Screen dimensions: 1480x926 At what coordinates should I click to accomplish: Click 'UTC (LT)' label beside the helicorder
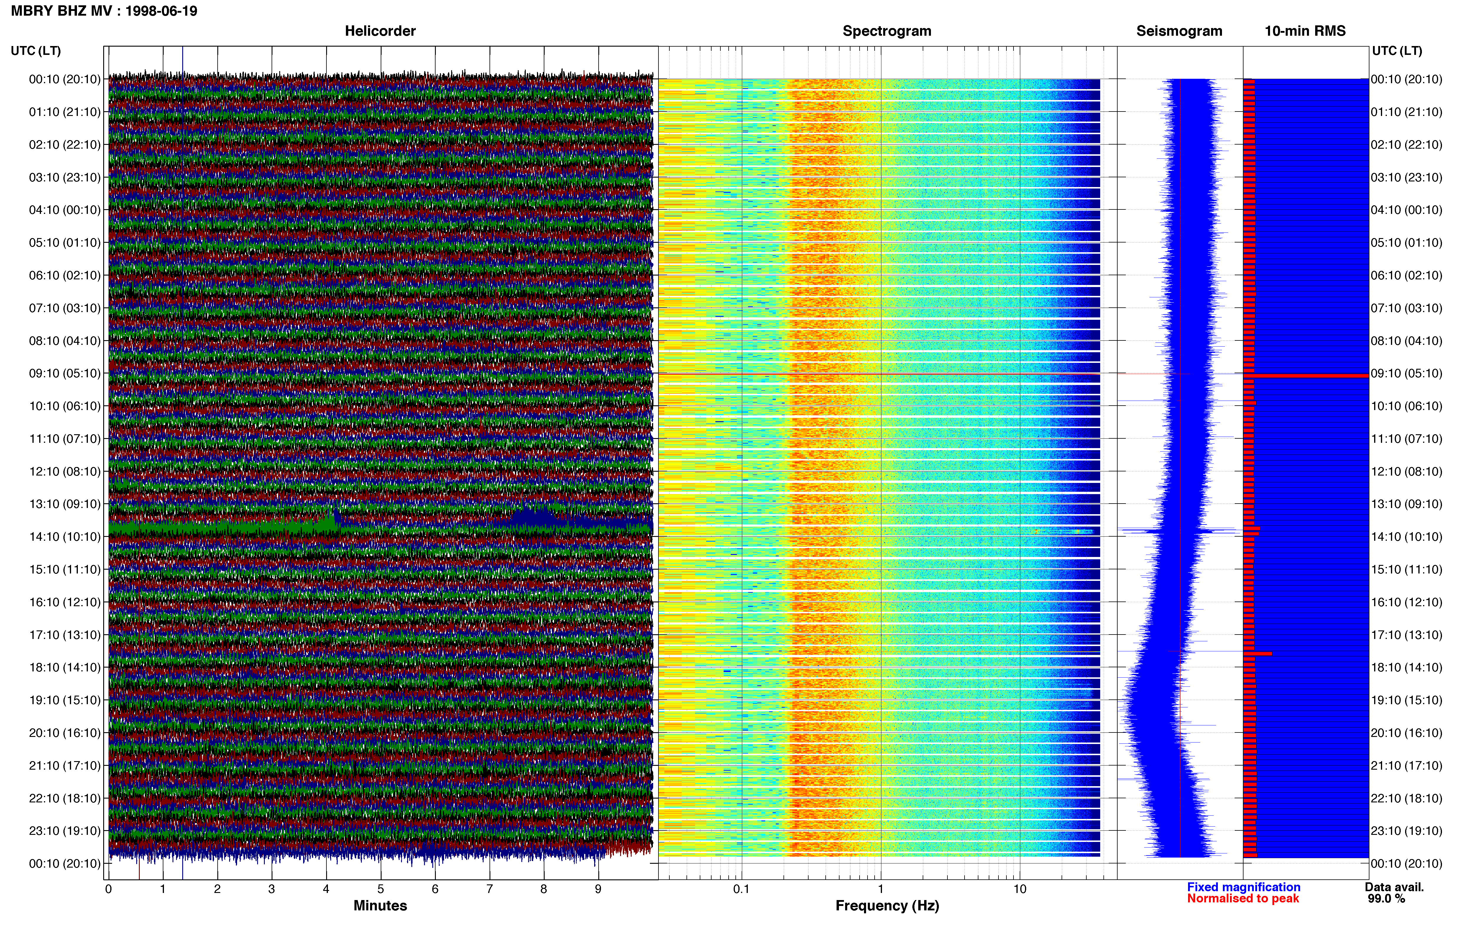[35, 51]
